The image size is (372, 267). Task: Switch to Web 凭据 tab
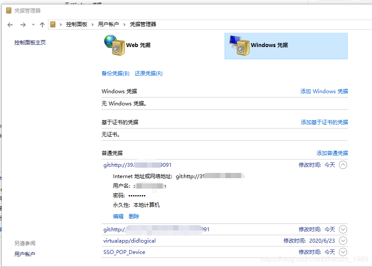coord(138,45)
